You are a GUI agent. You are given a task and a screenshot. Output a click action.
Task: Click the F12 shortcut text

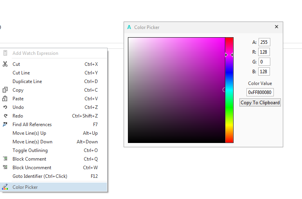[94, 176]
